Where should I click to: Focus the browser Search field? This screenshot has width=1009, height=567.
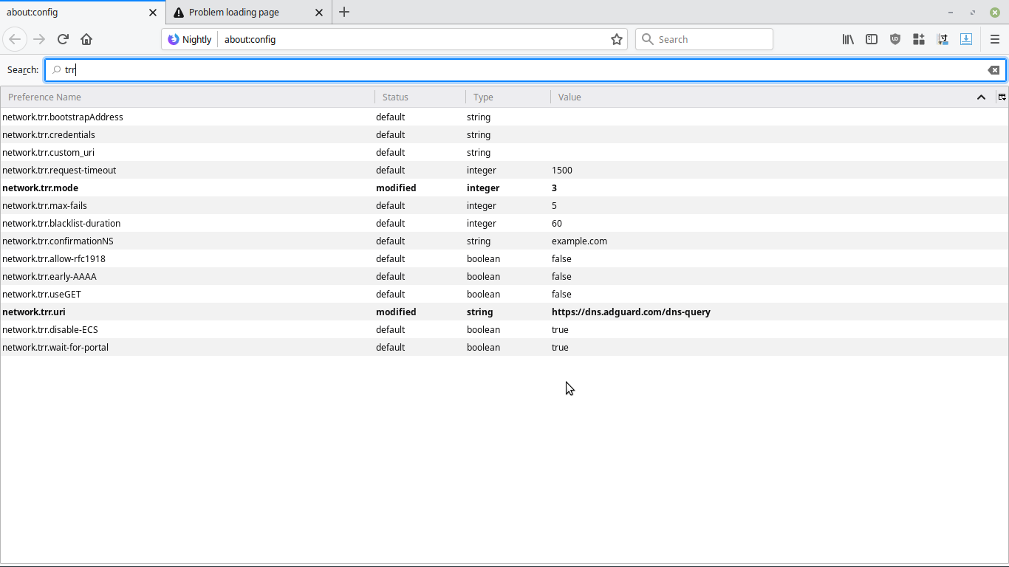pyautogui.click(x=702, y=38)
